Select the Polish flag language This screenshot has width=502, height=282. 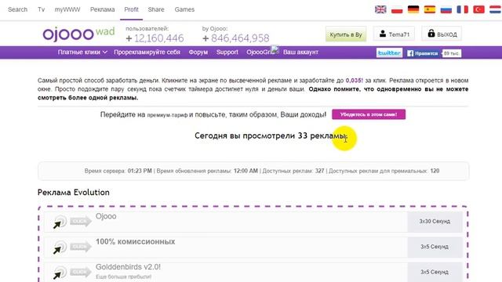point(397,9)
